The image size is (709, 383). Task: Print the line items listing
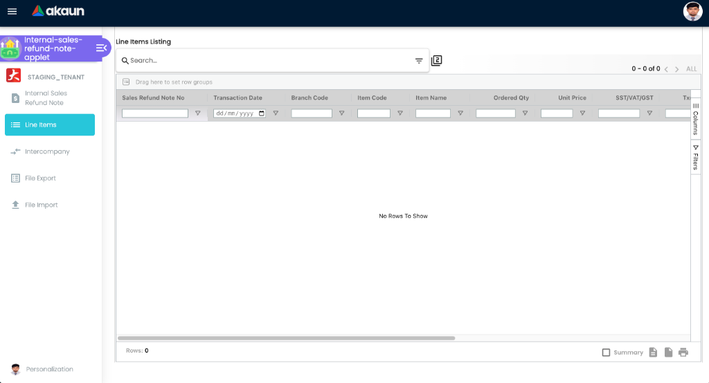tap(683, 353)
